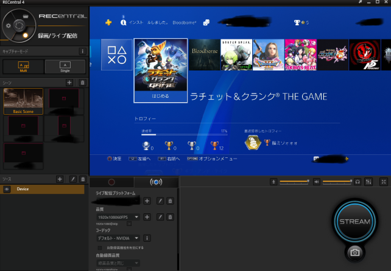Edit the streaming platform with the pencil
Viewport: 391px width, 271px height.
pos(160,201)
